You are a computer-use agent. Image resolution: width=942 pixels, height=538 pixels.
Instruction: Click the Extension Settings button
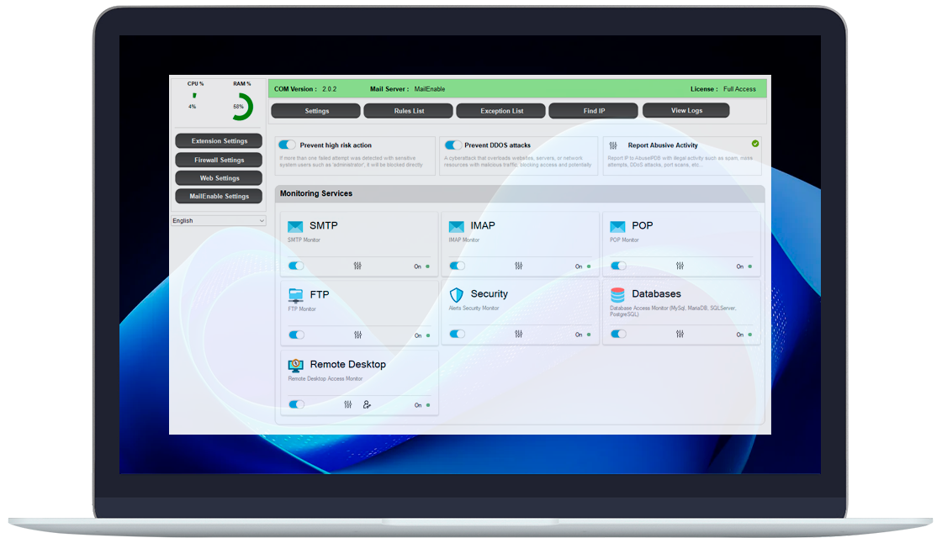click(219, 141)
